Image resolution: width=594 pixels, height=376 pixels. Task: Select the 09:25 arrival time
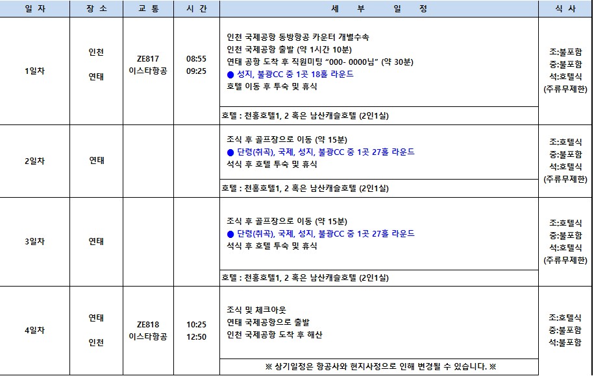pyautogui.click(x=196, y=71)
